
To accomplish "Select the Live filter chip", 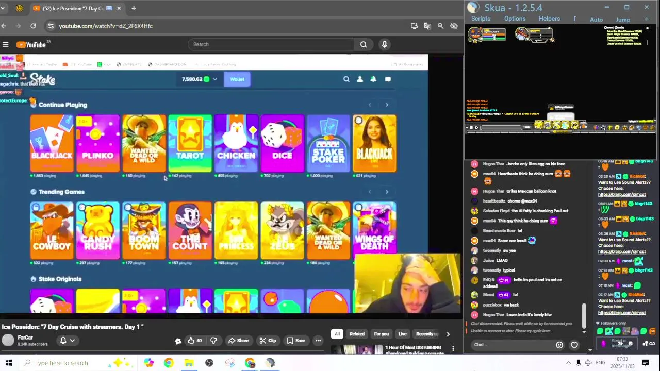I will pyautogui.click(x=402, y=334).
